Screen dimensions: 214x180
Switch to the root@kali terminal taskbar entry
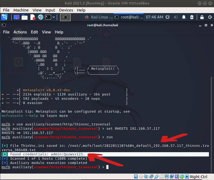pos(129,17)
